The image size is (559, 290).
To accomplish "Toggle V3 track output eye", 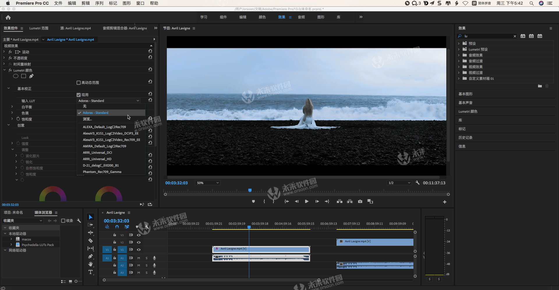I will point(139,235).
